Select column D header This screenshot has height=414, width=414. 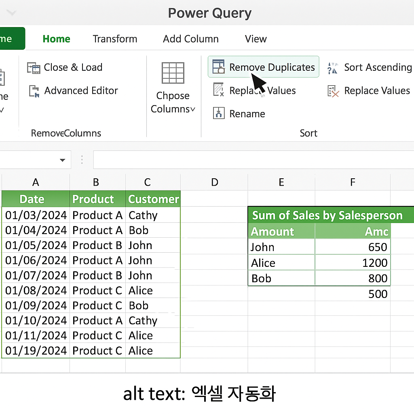coord(215,182)
